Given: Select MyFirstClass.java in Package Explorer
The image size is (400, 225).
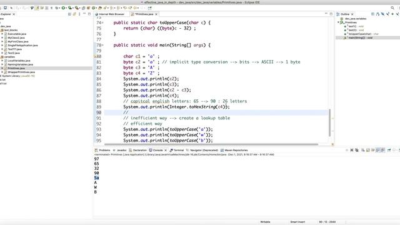Looking at the screenshot, I should coord(18,42).
